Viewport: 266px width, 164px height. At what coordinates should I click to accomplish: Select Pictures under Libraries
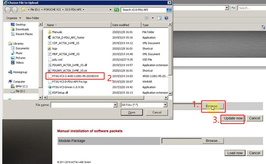[20, 58]
